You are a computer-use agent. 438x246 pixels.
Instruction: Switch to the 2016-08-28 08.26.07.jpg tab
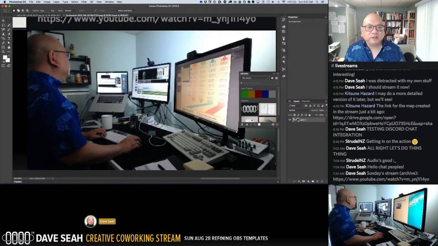(38, 15)
